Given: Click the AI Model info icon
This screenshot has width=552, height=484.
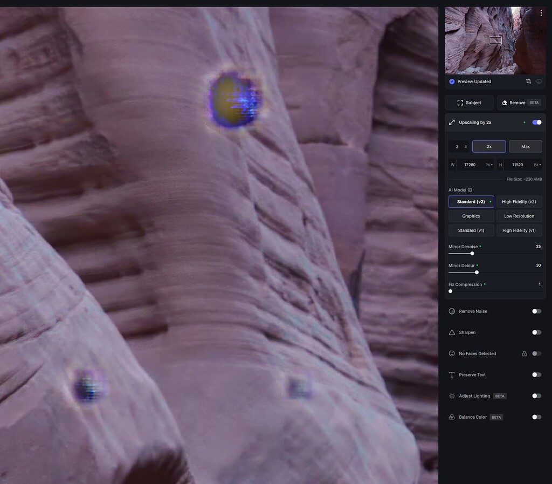Looking at the screenshot, I should (470, 190).
